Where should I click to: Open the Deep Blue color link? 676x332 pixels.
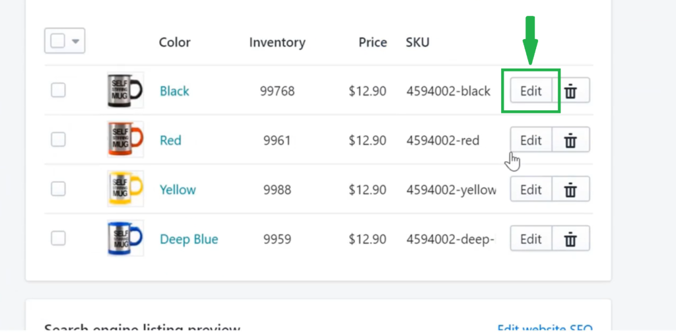(189, 239)
